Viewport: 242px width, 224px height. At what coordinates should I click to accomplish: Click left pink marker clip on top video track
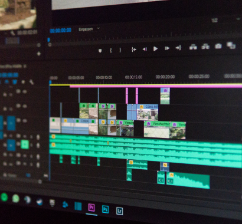tap(127, 95)
